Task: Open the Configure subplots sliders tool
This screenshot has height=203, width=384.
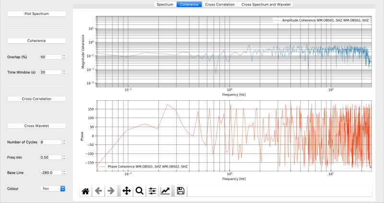Action: 152,191
